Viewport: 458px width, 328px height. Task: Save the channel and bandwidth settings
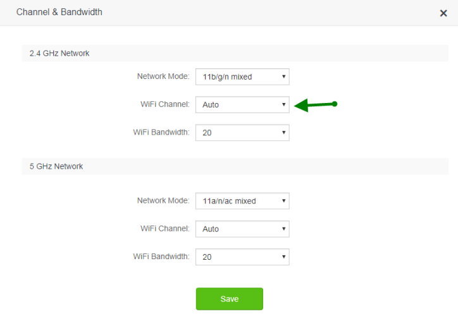[x=229, y=299]
